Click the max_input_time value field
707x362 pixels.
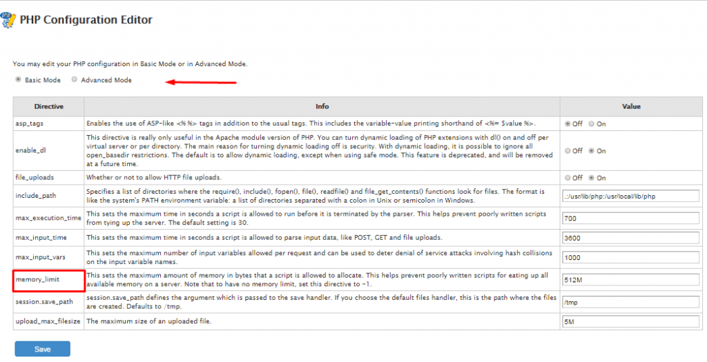click(x=631, y=238)
